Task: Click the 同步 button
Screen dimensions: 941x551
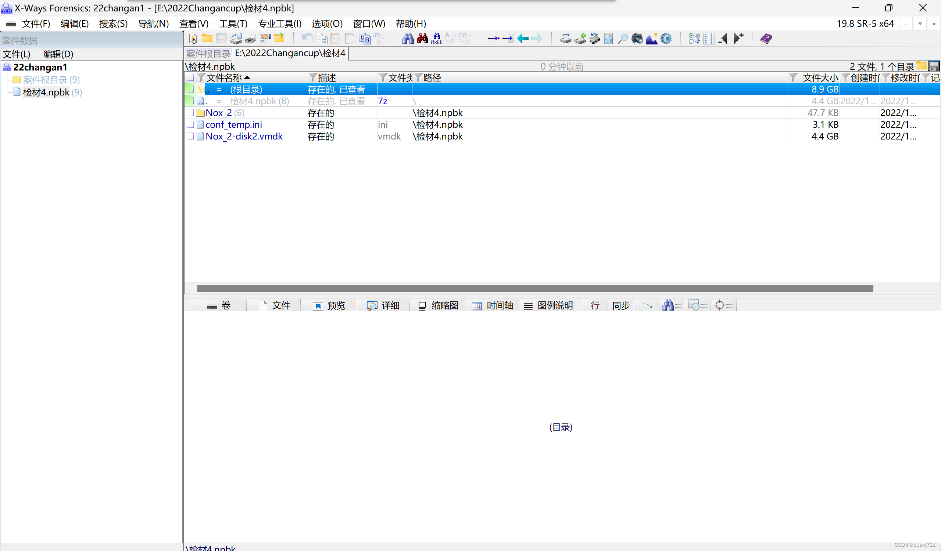Action: pyautogui.click(x=621, y=305)
